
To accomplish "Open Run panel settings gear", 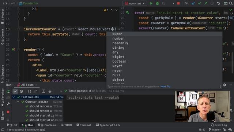I will tap(224, 85).
